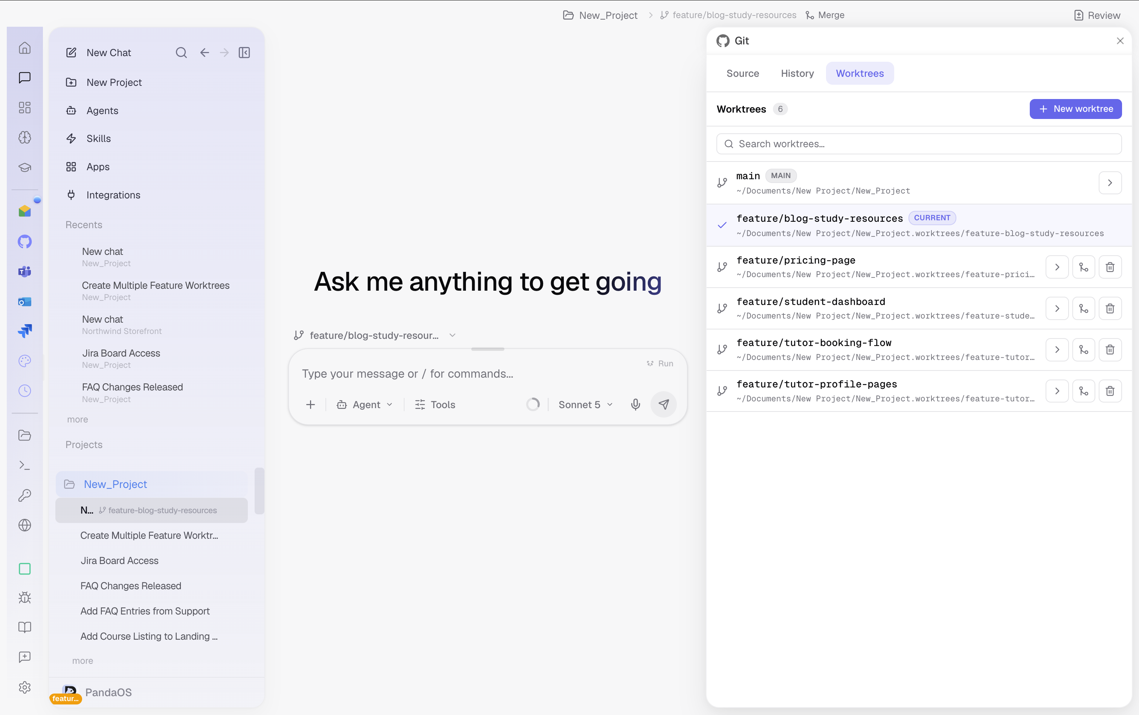Open the Review button at top right
Viewport: 1139px width, 715px height.
(1097, 15)
